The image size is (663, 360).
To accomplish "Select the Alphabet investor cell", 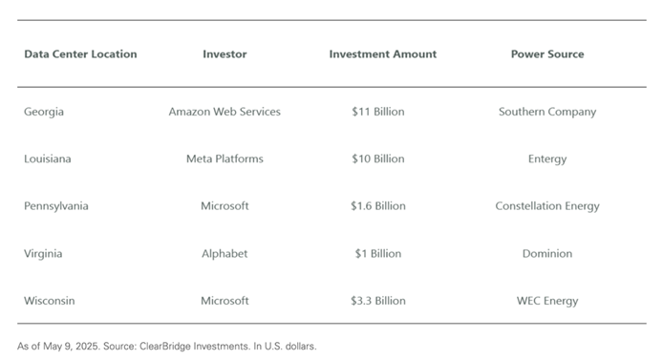I will pyautogui.click(x=225, y=253).
